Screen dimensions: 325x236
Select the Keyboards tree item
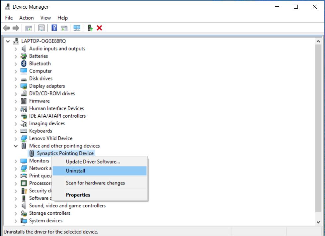[41, 131]
